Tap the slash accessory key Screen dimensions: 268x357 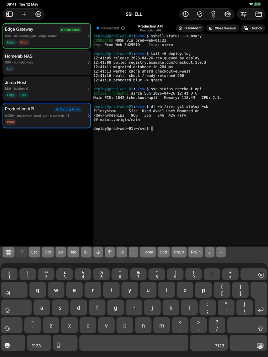pyautogui.click(x=210, y=252)
